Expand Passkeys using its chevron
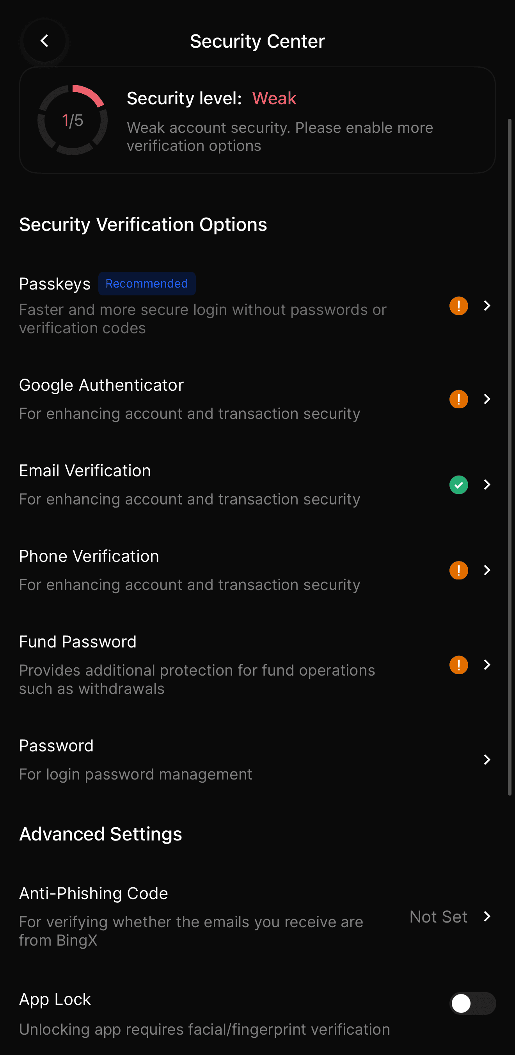This screenshot has width=515, height=1055. pyautogui.click(x=487, y=306)
